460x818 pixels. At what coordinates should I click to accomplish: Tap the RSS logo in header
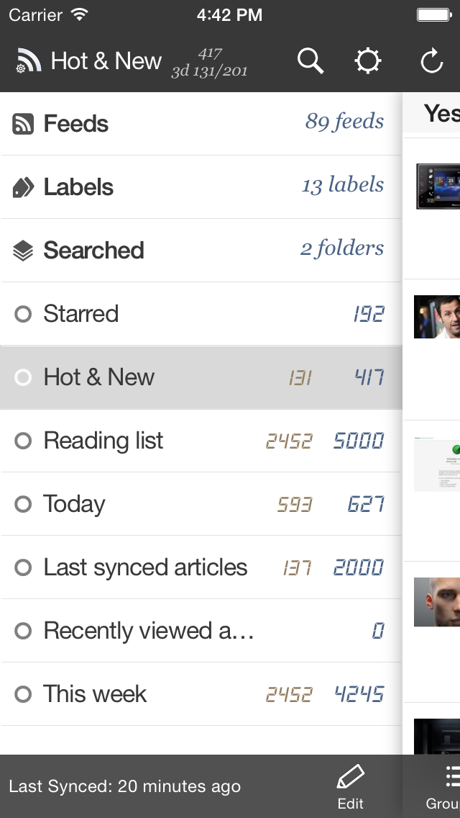click(x=29, y=62)
